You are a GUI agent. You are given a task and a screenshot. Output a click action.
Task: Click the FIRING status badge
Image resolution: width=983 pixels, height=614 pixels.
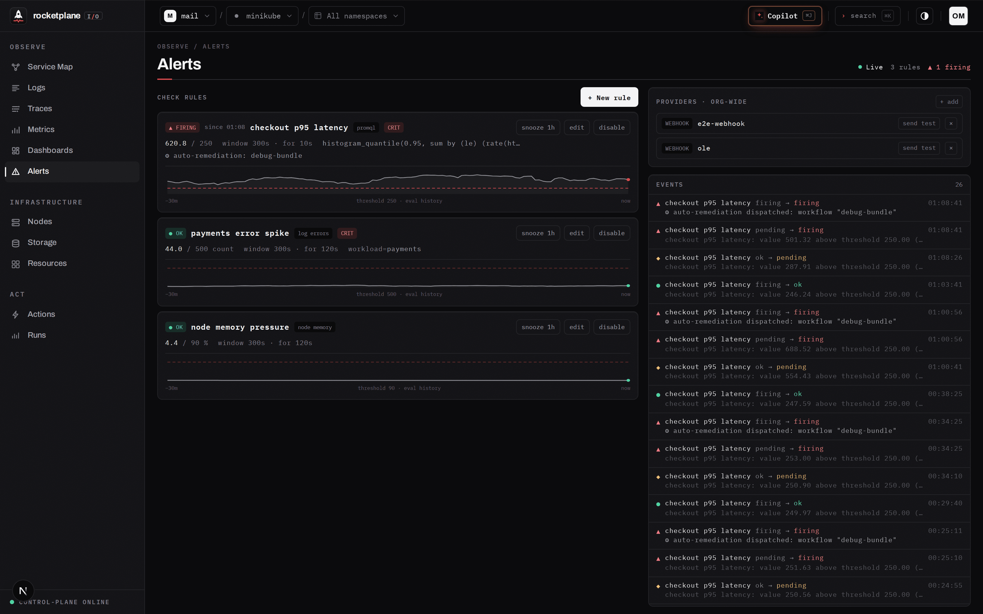[182, 127]
